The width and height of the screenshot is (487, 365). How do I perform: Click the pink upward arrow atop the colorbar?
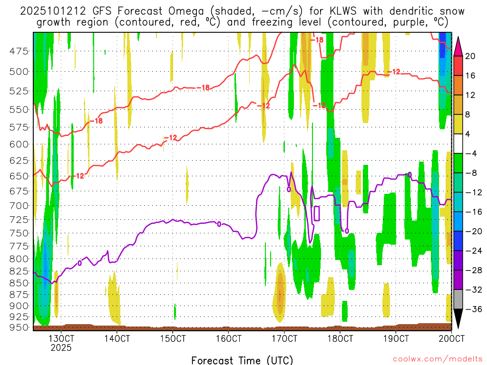coord(458,47)
